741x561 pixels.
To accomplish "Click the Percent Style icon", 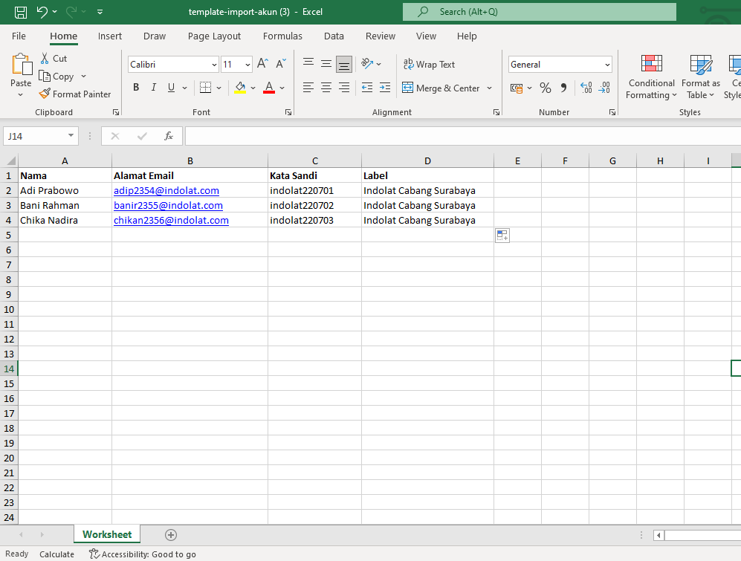I will [546, 88].
